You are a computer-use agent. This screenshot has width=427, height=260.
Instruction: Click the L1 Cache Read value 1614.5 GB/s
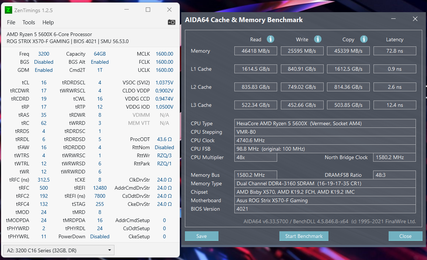click(x=256, y=69)
